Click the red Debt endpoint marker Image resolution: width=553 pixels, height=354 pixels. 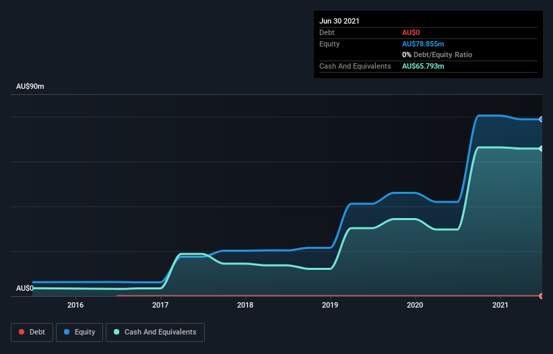[x=542, y=296]
